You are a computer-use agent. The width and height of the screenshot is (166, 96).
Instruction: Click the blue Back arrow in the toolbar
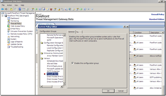2,9
